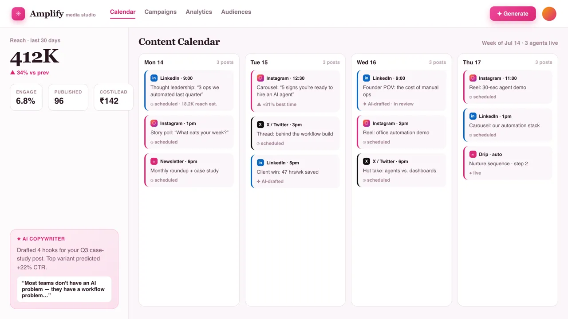
Task: Open post 'Hot take: agents vs. dashboards'
Action: coord(402,171)
